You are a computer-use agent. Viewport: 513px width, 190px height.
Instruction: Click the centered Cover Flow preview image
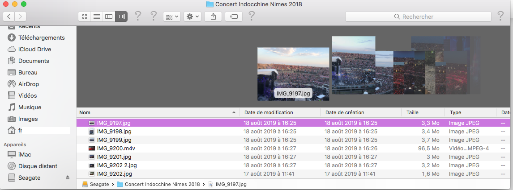(293, 74)
